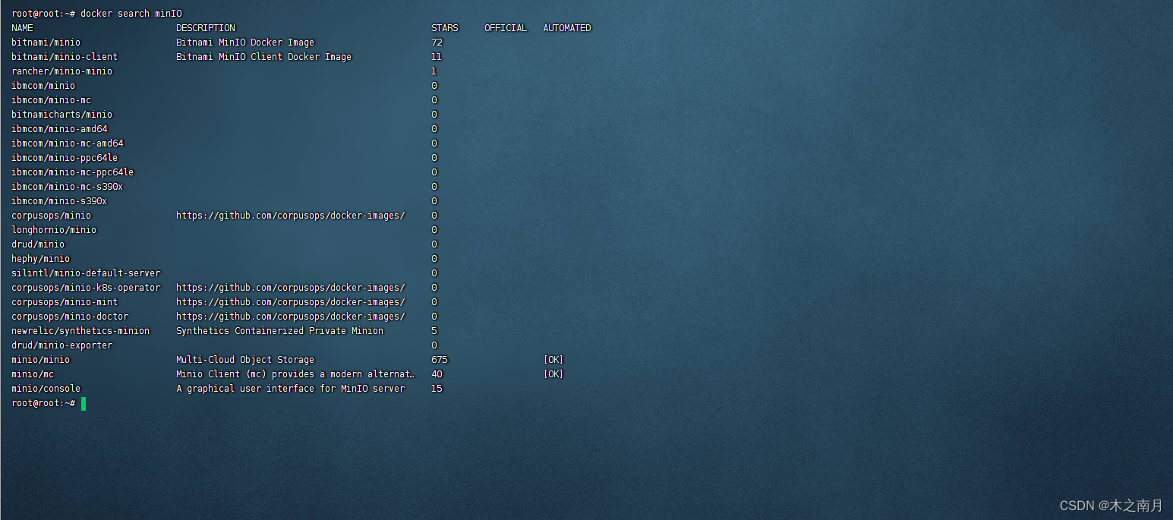
Task: Select the bitnami/minio-client image name
Action: 65,57
